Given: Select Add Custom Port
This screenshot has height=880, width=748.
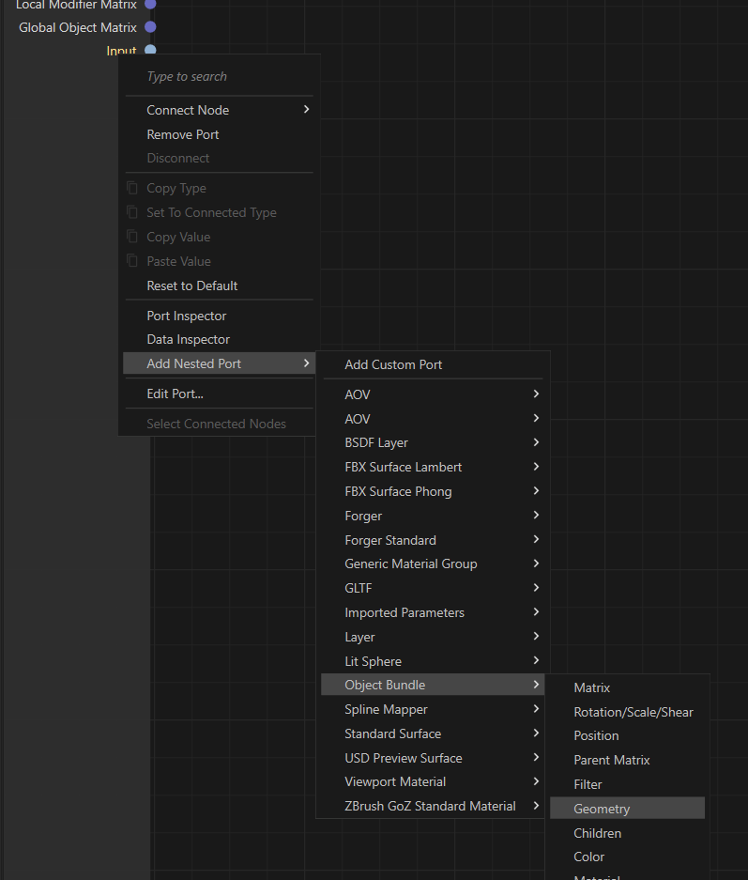Looking at the screenshot, I should click(433, 364).
